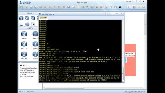Open the all-devices CLI console icon

(x=120, y=7)
